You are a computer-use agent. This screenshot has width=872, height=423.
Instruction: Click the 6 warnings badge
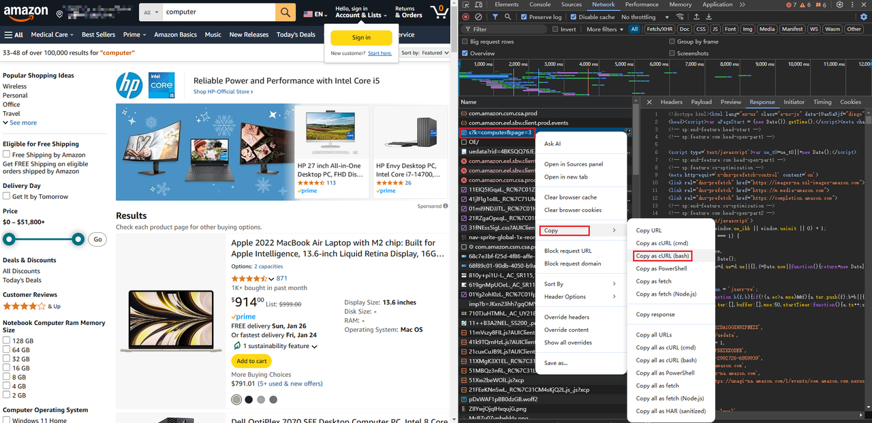[806, 5]
